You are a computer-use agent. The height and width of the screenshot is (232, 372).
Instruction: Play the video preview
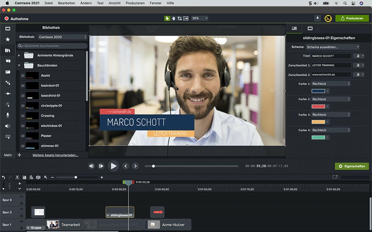(113, 166)
